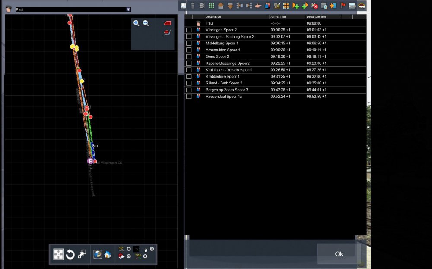Viewport: 432px width, 269px height.
Task: Click the red flag icon in toolbar
Action: pos(343,6)
